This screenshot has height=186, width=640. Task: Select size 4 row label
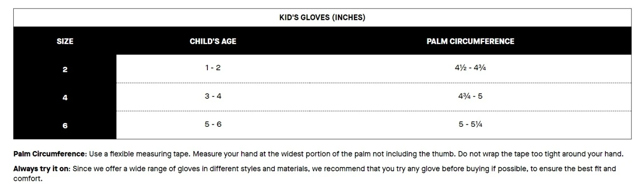pyautogui.click(x=65, y=97)
